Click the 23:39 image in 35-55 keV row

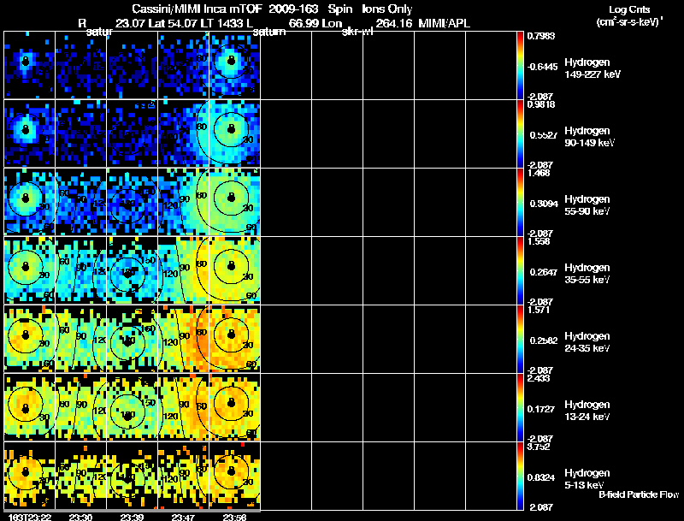(x=132, y=270)
